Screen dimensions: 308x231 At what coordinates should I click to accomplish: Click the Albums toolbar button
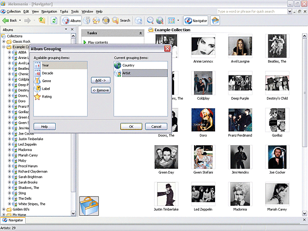(72, 21)
